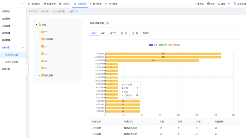
Task: Click the gear icon beside 配置管理
Action: (x=45, y=4)
